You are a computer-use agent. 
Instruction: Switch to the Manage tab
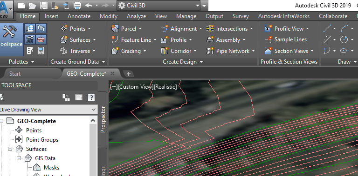point(186,16)
